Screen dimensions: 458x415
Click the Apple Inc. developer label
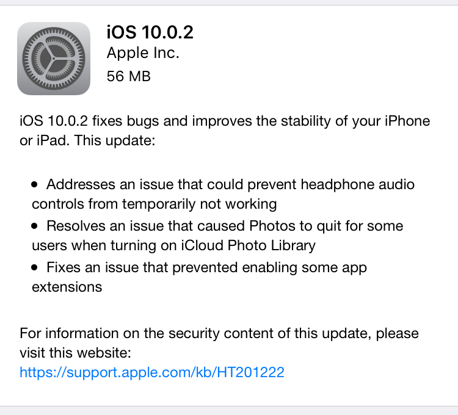(143, 53)
